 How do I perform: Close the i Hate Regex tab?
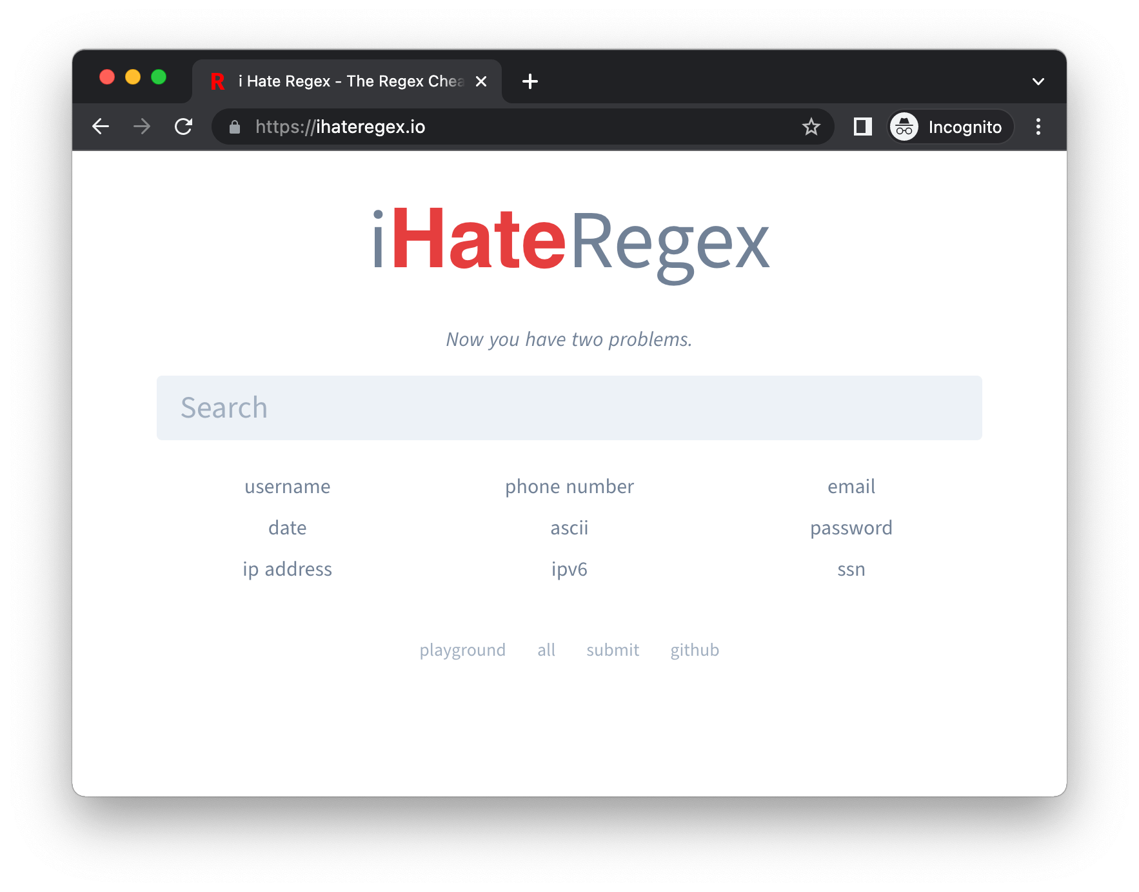481,81
